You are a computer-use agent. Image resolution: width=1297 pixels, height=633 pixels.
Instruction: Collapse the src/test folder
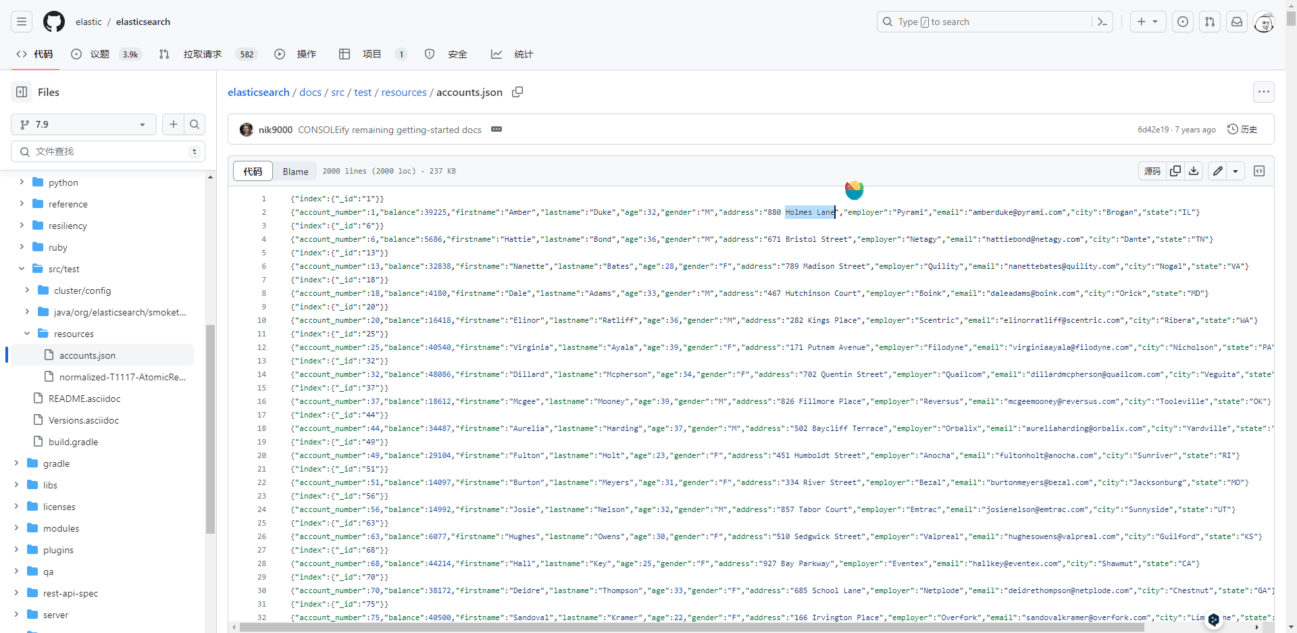[22, 268]
